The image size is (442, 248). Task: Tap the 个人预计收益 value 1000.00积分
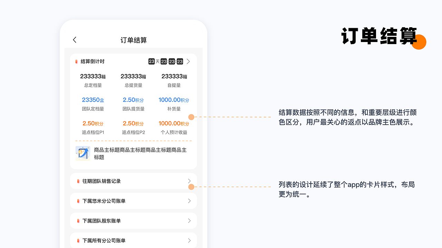click(174, 123)
